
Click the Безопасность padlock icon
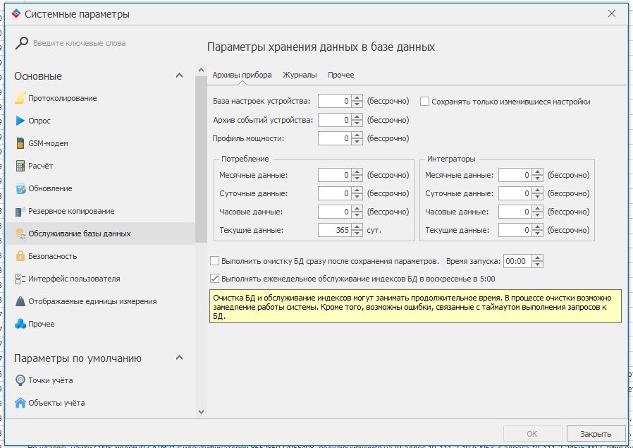[x=20, y=256]
